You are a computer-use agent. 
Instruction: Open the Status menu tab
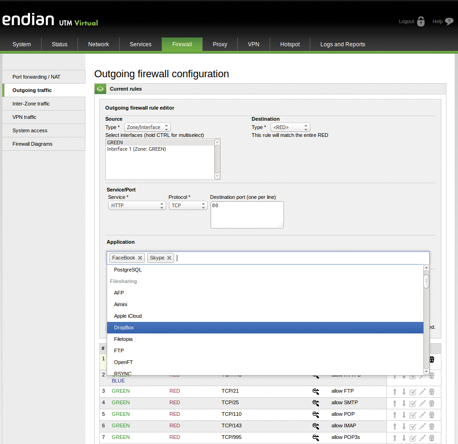[60, 44]
